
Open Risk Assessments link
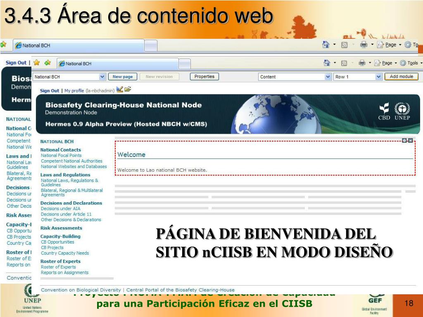point(61,228)
